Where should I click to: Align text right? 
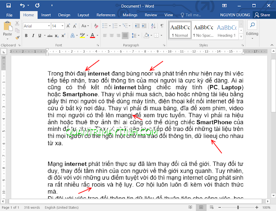click(x=119, y=36)
